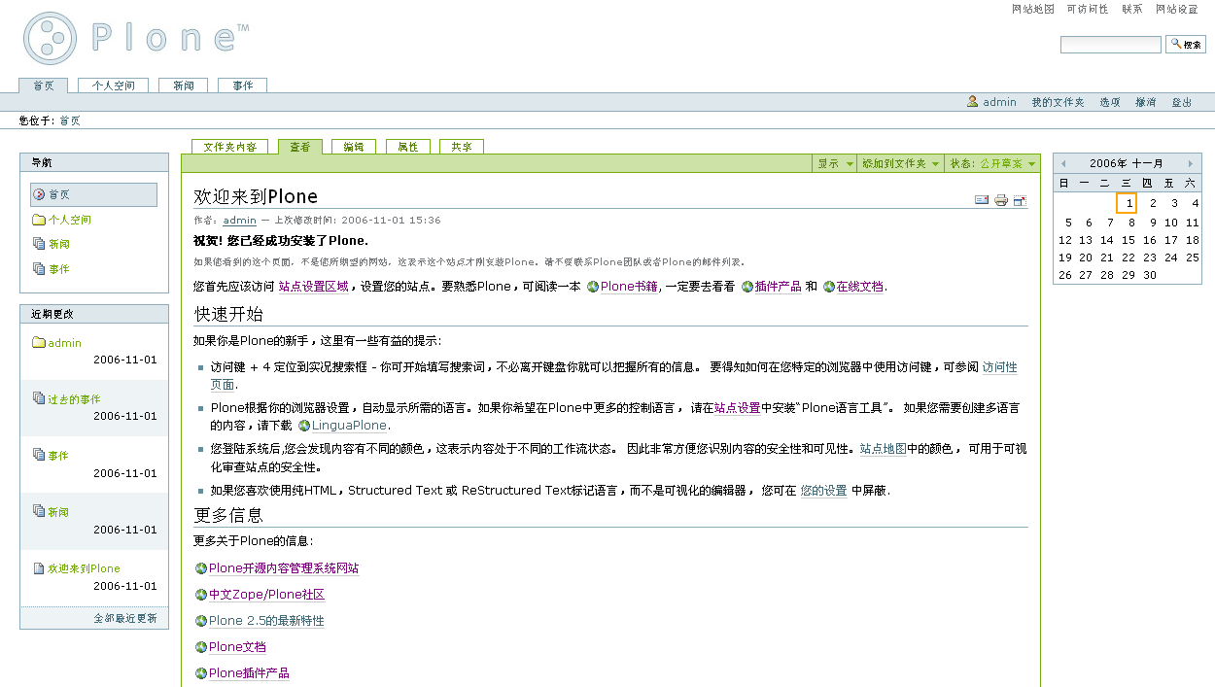The width and height of the screenshot is (1215, 687).
Task: Click the globe icon before 中文Zope/Plone社区
Action: [201, 595]
